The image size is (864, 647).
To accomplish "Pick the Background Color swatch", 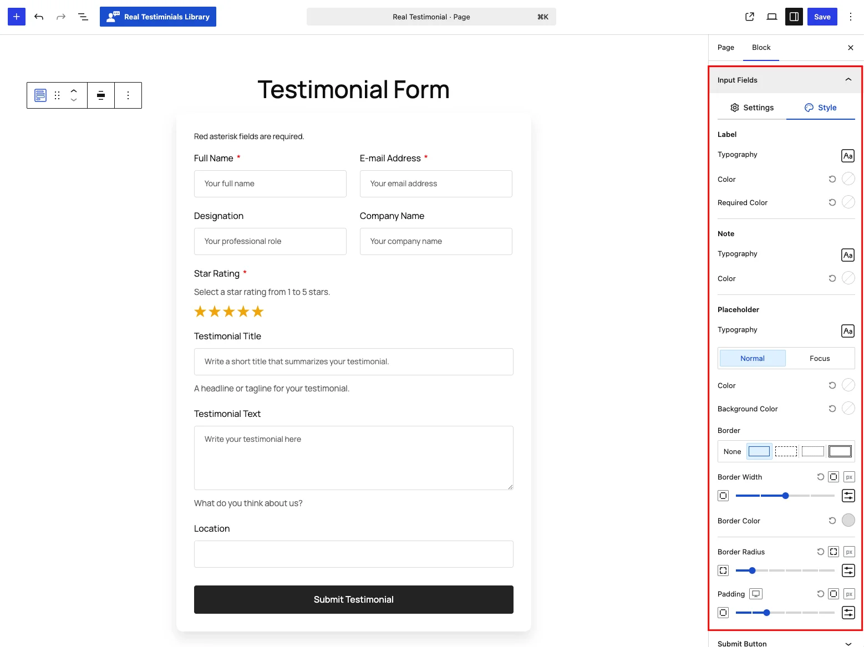I will 848,408.
